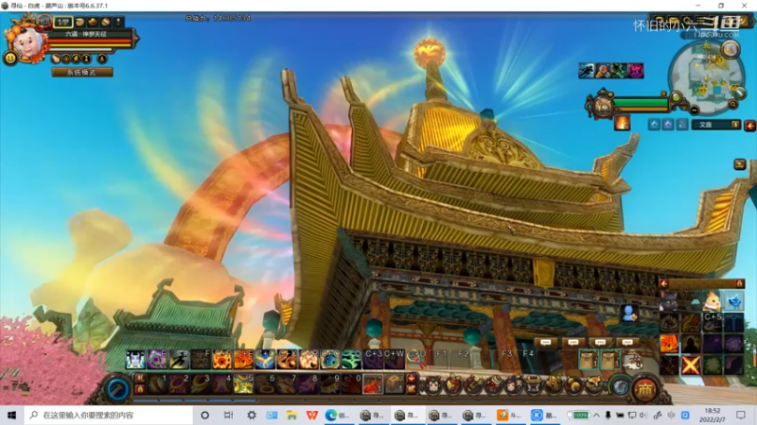The width and height of the screenshot is (757, 425).
Task: Click the medal item slot labeled C+D
Action: coord(416,360)
